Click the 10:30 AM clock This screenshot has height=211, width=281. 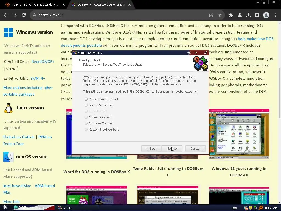pyautogui.click(x=271, y=208)
